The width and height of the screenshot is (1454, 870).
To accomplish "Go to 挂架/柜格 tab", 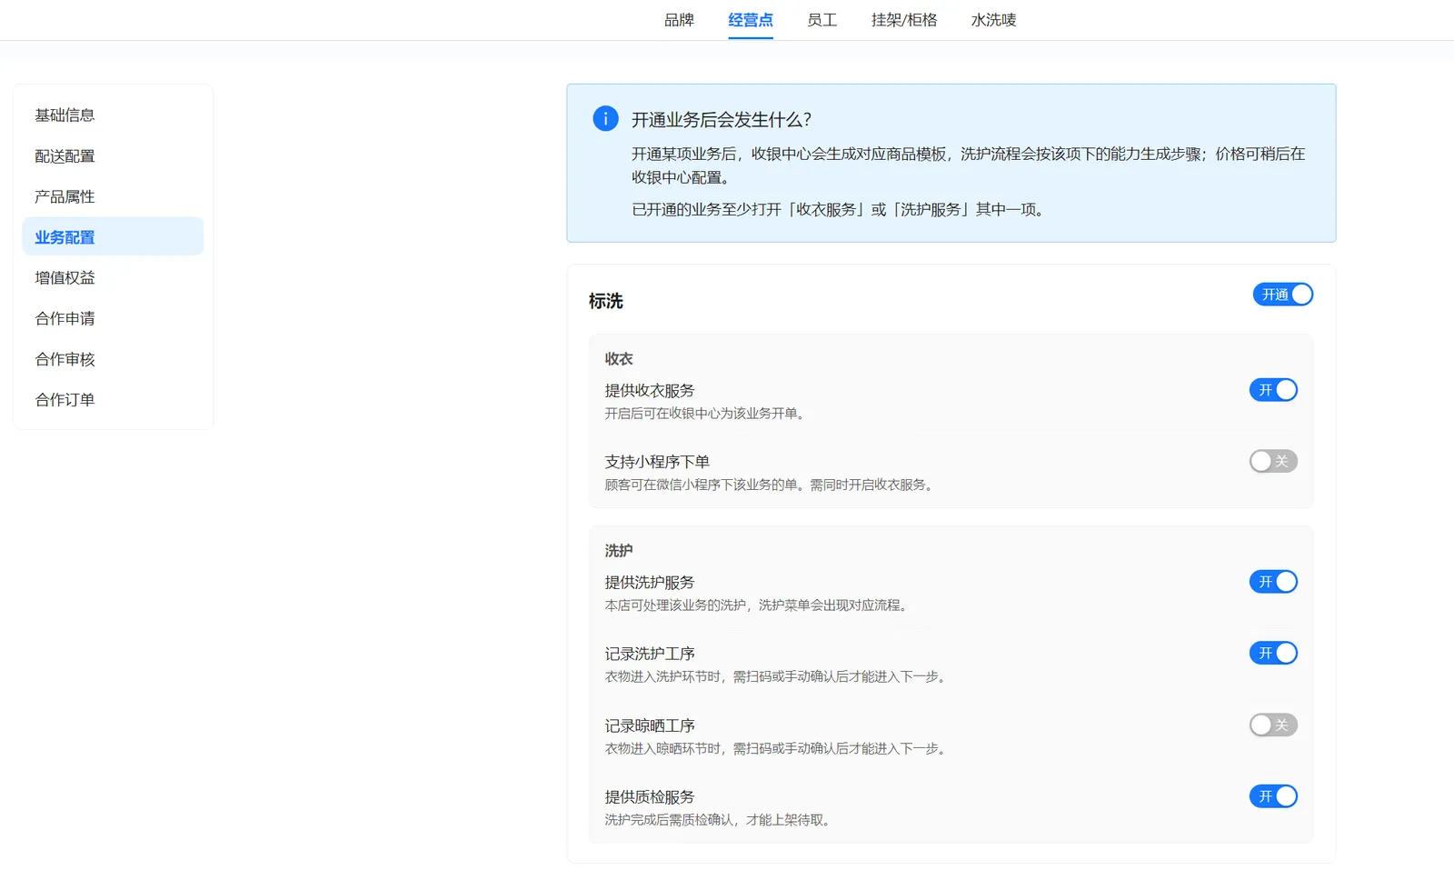I will [x=904, y=20].
